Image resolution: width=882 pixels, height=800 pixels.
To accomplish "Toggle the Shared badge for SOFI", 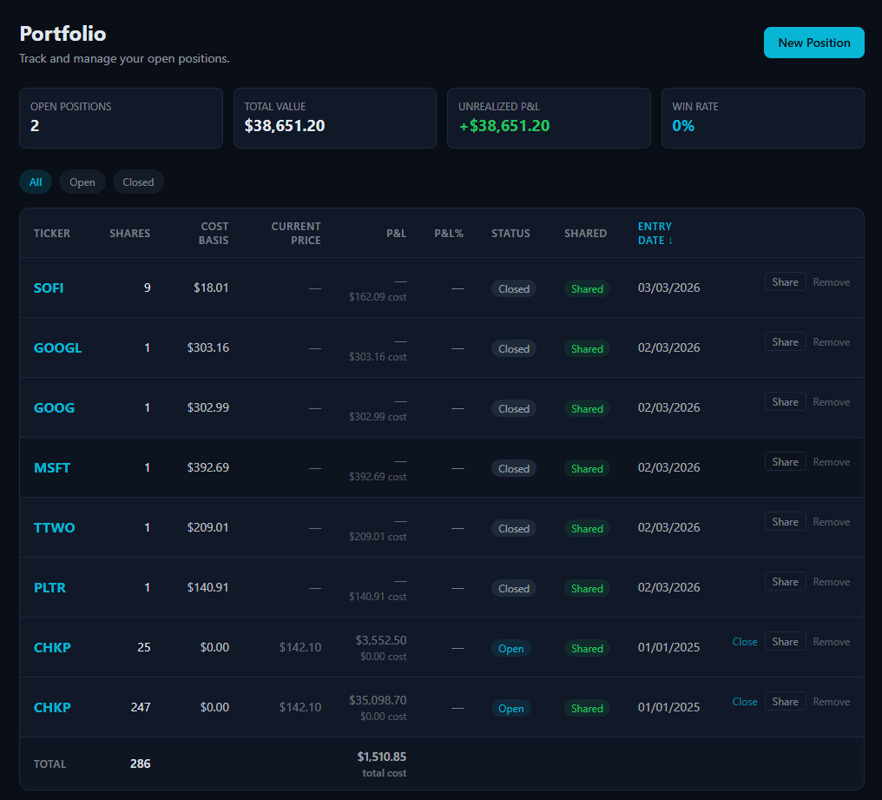I will tap(587, 288).
